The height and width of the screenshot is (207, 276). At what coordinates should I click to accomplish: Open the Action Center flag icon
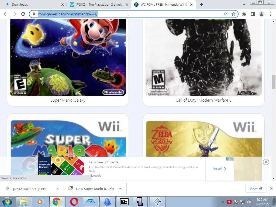point(236,202)
